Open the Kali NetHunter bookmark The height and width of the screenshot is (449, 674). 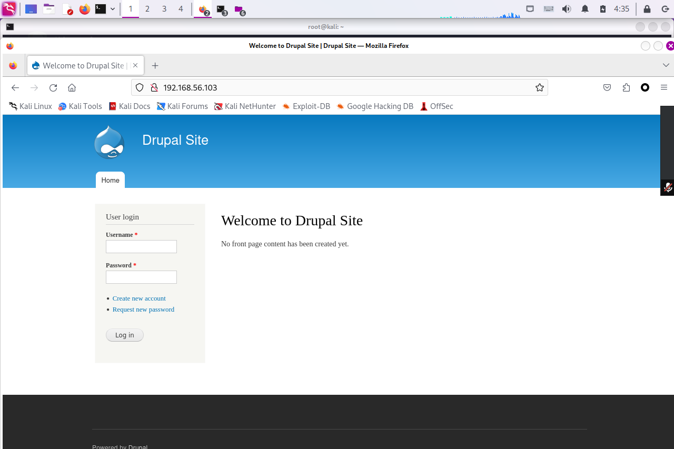[x=245, y=106]
